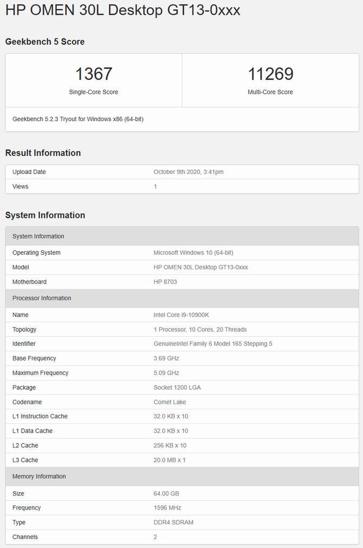Click the DDR4 SDRAM memory type value

[x=173, y=523]
